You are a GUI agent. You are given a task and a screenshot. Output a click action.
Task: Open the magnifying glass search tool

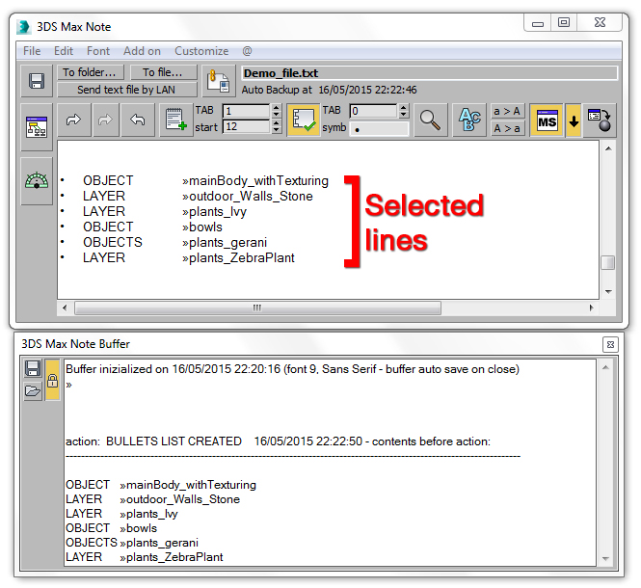(x=430, y=120)
